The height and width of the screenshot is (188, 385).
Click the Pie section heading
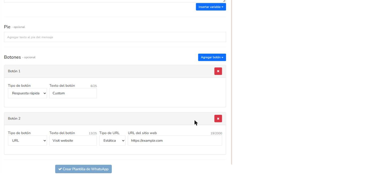coord(7,27)
